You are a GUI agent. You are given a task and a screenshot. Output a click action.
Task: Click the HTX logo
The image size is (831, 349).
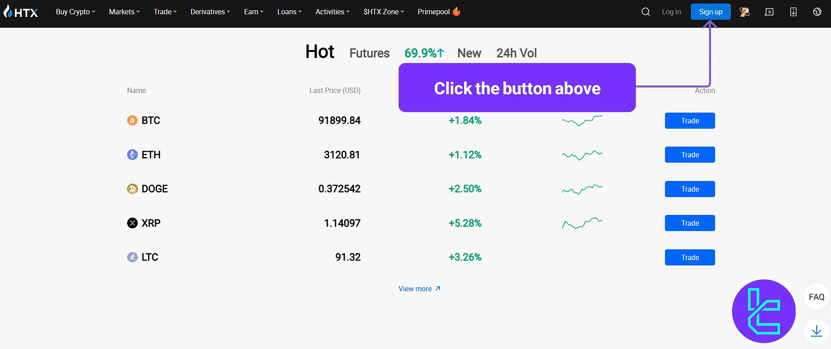click(21, 12)
